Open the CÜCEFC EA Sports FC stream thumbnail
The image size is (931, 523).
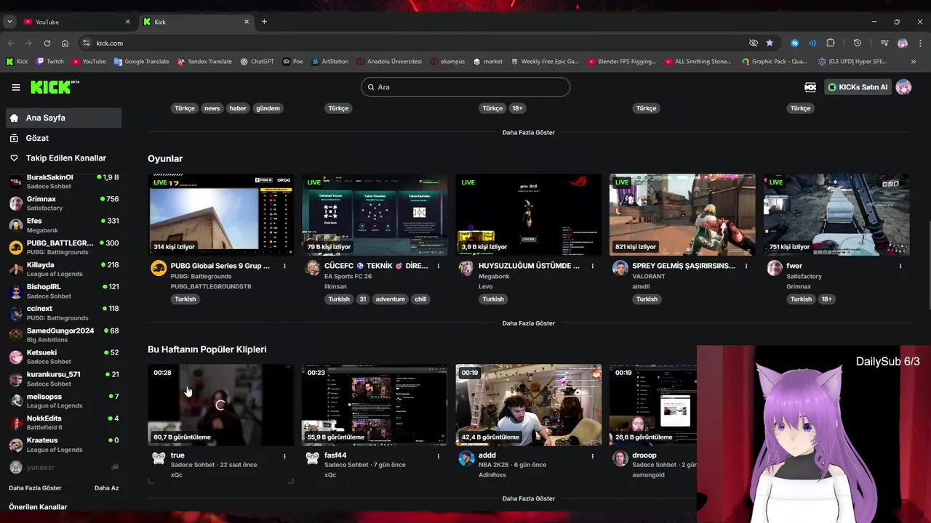tap(375, 214)
